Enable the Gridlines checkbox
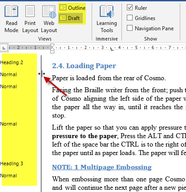This screenshot has width=186, height=192. pos(129,18)
